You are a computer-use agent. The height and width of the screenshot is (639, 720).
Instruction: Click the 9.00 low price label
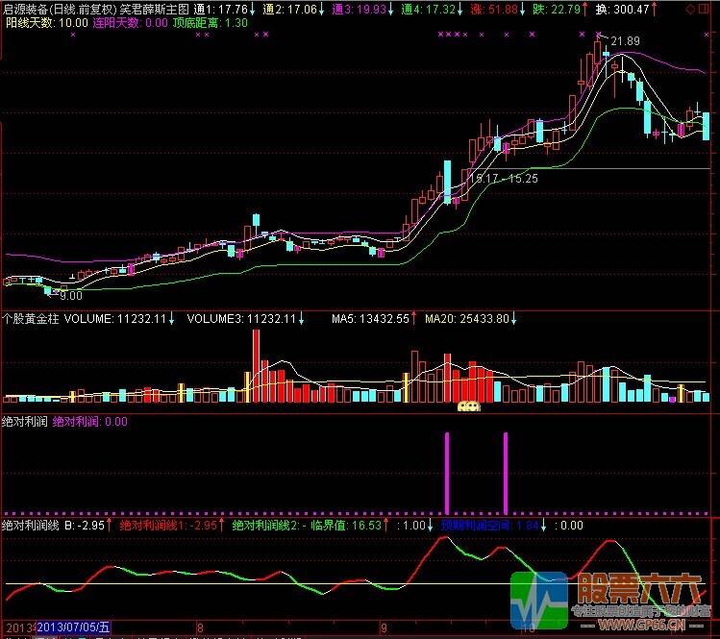(70, 297)
